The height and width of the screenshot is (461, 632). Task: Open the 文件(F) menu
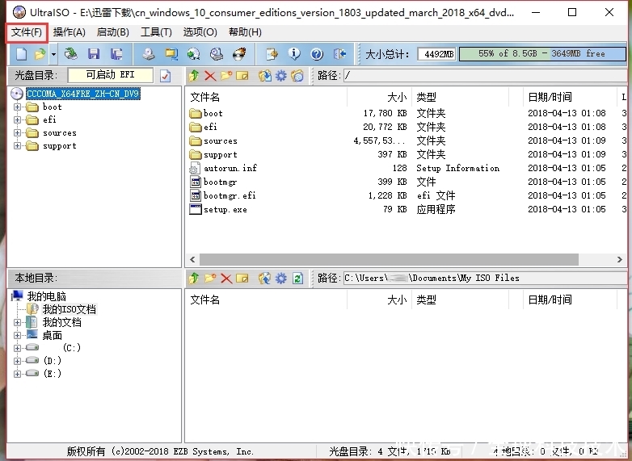click(x=27, y=32)
